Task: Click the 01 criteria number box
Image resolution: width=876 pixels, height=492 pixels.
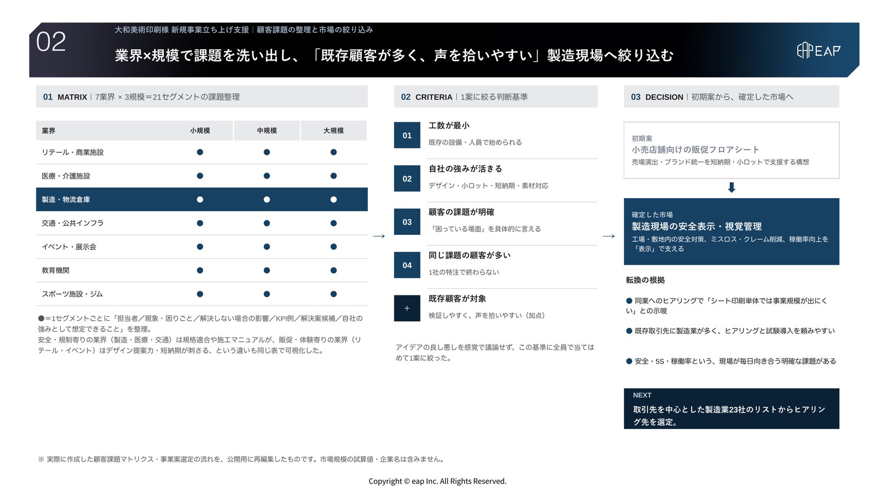Action: click(x=407, y=135)
